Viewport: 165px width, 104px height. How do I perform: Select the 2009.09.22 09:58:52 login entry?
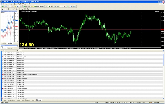(x=82, y=53)
